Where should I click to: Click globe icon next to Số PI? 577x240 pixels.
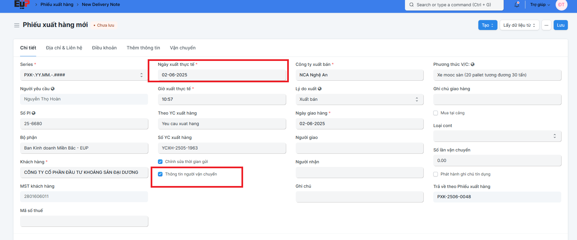click(34, 113)
